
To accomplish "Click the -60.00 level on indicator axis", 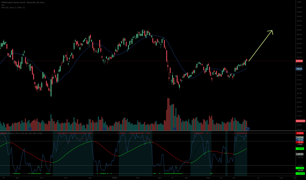I will click(300, 157).
